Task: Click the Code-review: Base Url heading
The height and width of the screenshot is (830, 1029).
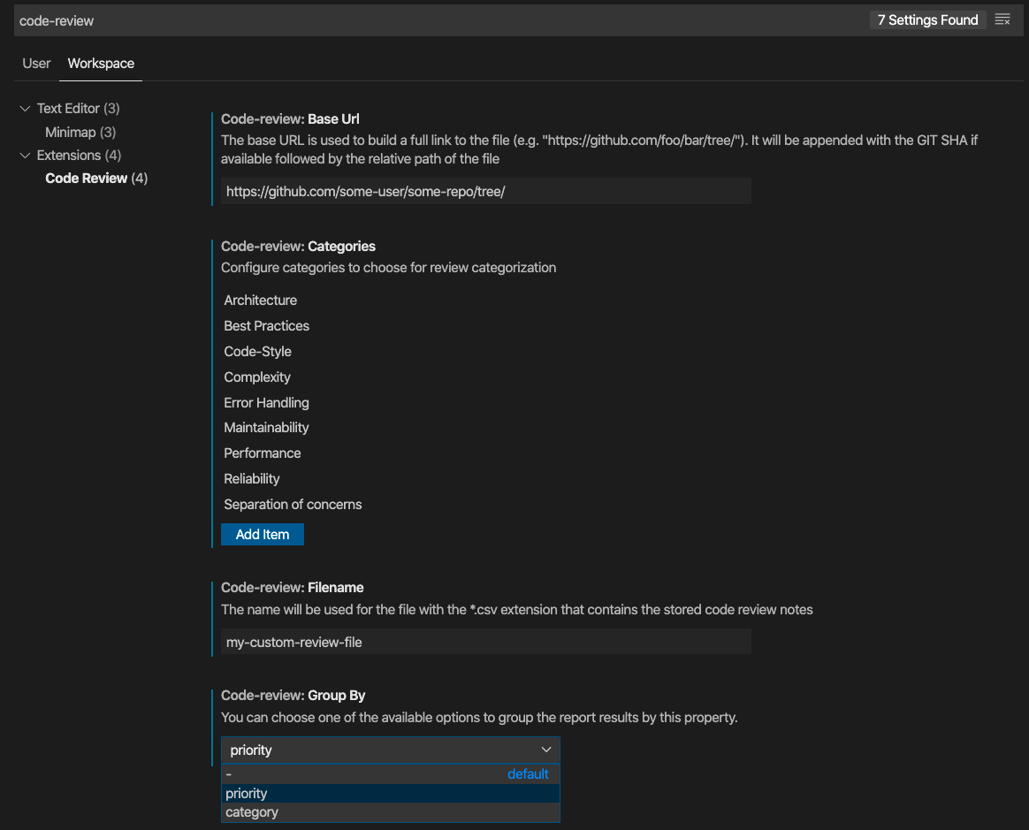Action: [x=290, y=118]
